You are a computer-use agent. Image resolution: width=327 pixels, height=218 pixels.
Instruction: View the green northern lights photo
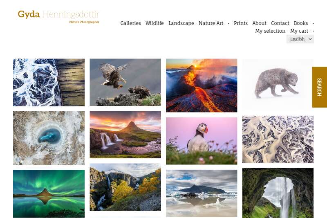(49, 194)
